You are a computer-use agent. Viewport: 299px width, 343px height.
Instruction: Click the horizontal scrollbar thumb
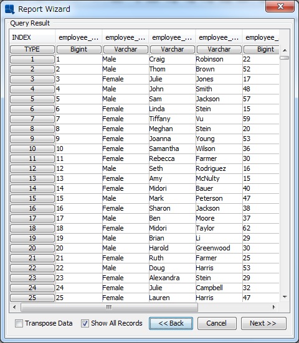point(109,307)
